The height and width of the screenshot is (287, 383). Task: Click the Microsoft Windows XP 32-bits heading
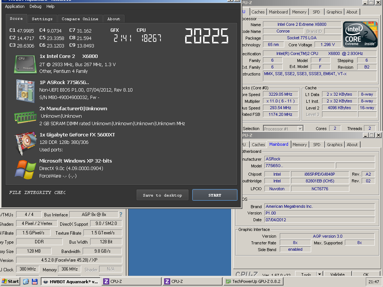pyautogui.click(x=76, y=161)
